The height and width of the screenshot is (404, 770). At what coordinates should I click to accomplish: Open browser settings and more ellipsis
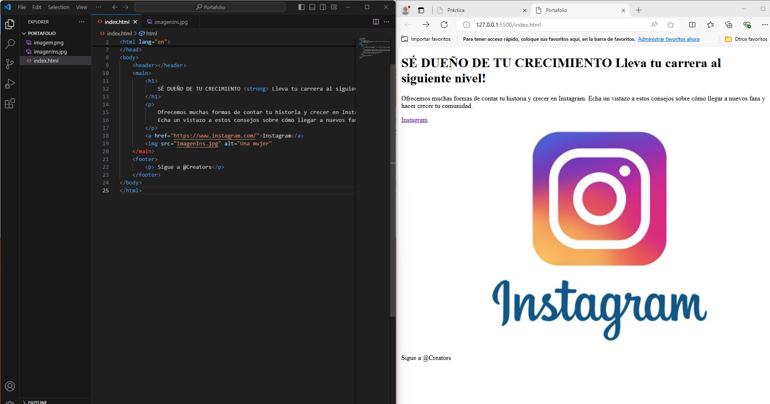click(x=765, y=25)
